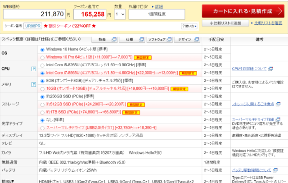288x183 pixels.
Task: Open ストレージに関するご注意点 link
Action: pos(253,104)
